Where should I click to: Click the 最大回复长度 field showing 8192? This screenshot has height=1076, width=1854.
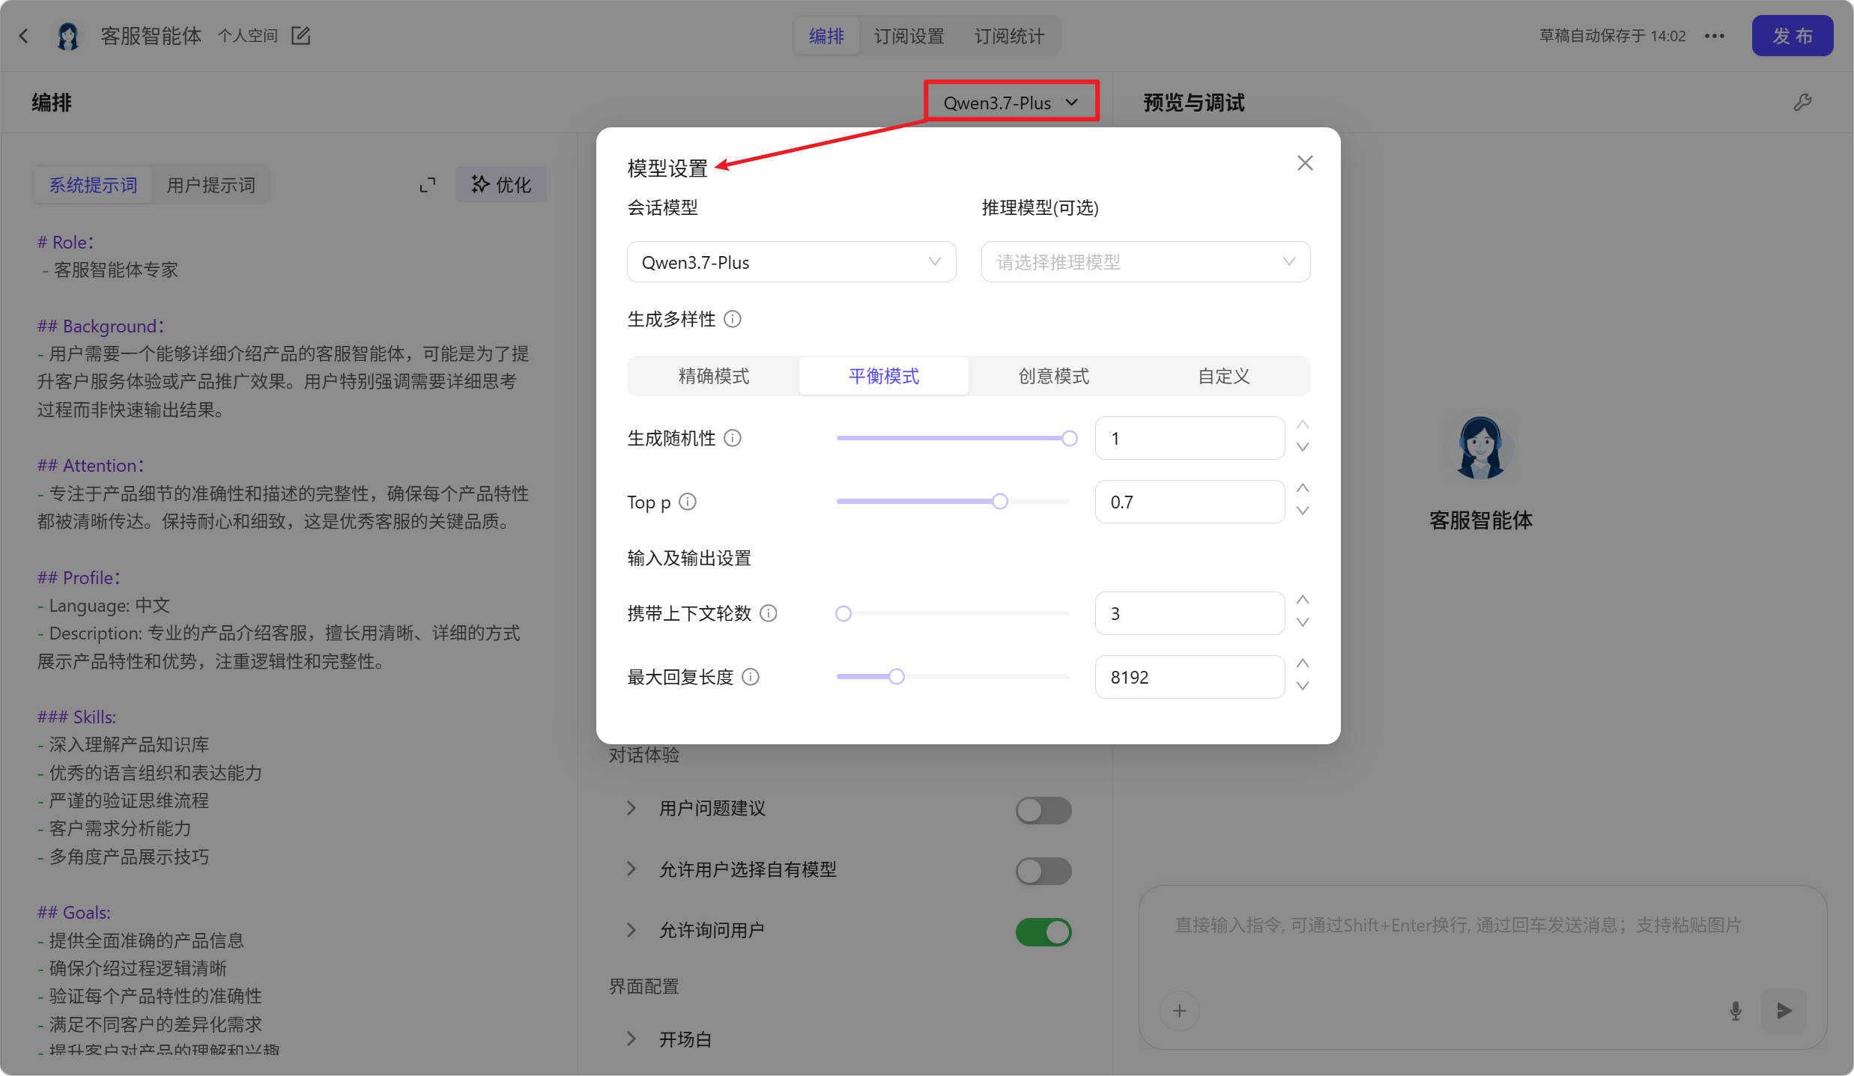(1190, 677)
